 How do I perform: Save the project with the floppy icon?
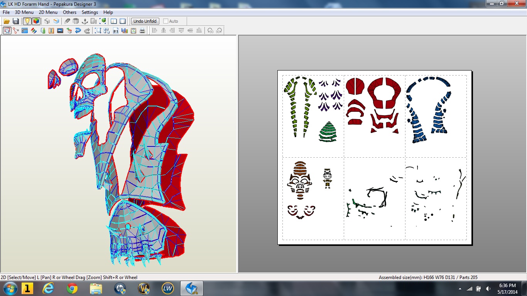tap(16, 21)
